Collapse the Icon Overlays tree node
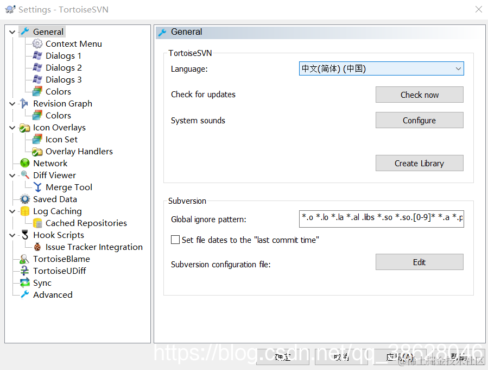Viewport: 488px width, 370px height. pyautogui.click(x=12, y=128)
